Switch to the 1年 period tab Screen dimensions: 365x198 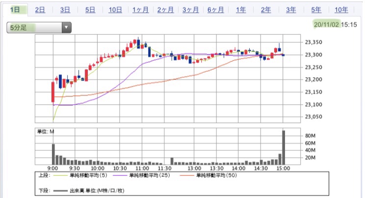point(241,10)
